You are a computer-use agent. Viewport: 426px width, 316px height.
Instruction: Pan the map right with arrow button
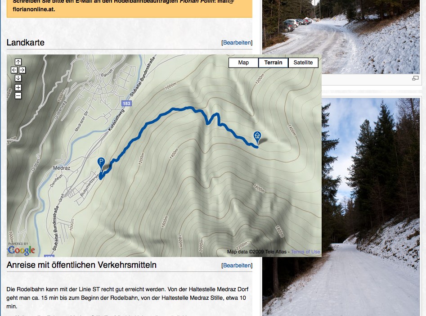pyautogui.click(x=22, y=70)
